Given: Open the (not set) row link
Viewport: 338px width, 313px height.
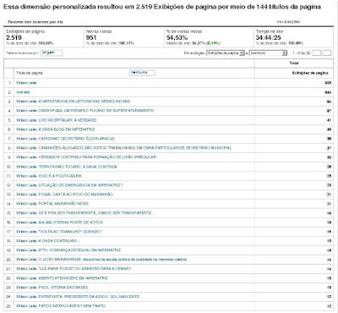Looking at the screenshot, I should (23, 92).
